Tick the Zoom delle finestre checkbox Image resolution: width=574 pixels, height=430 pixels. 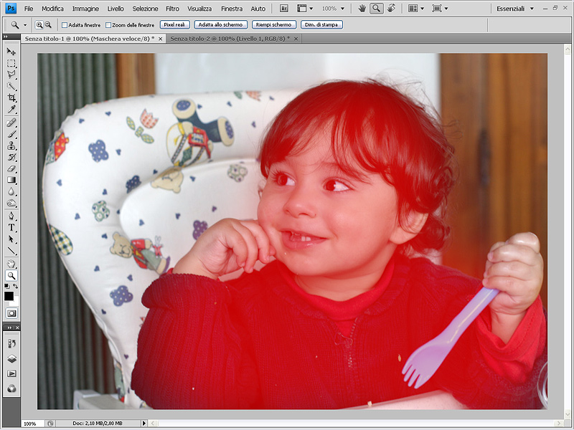point(108,25)
